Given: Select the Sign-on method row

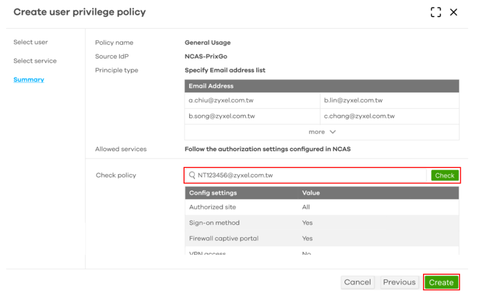Looking at the screenshot, I should (x=322, y=223).
